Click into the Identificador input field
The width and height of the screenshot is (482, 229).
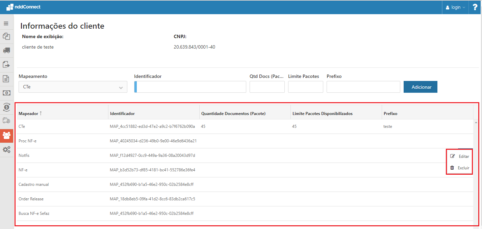click(x=191, y=87)
